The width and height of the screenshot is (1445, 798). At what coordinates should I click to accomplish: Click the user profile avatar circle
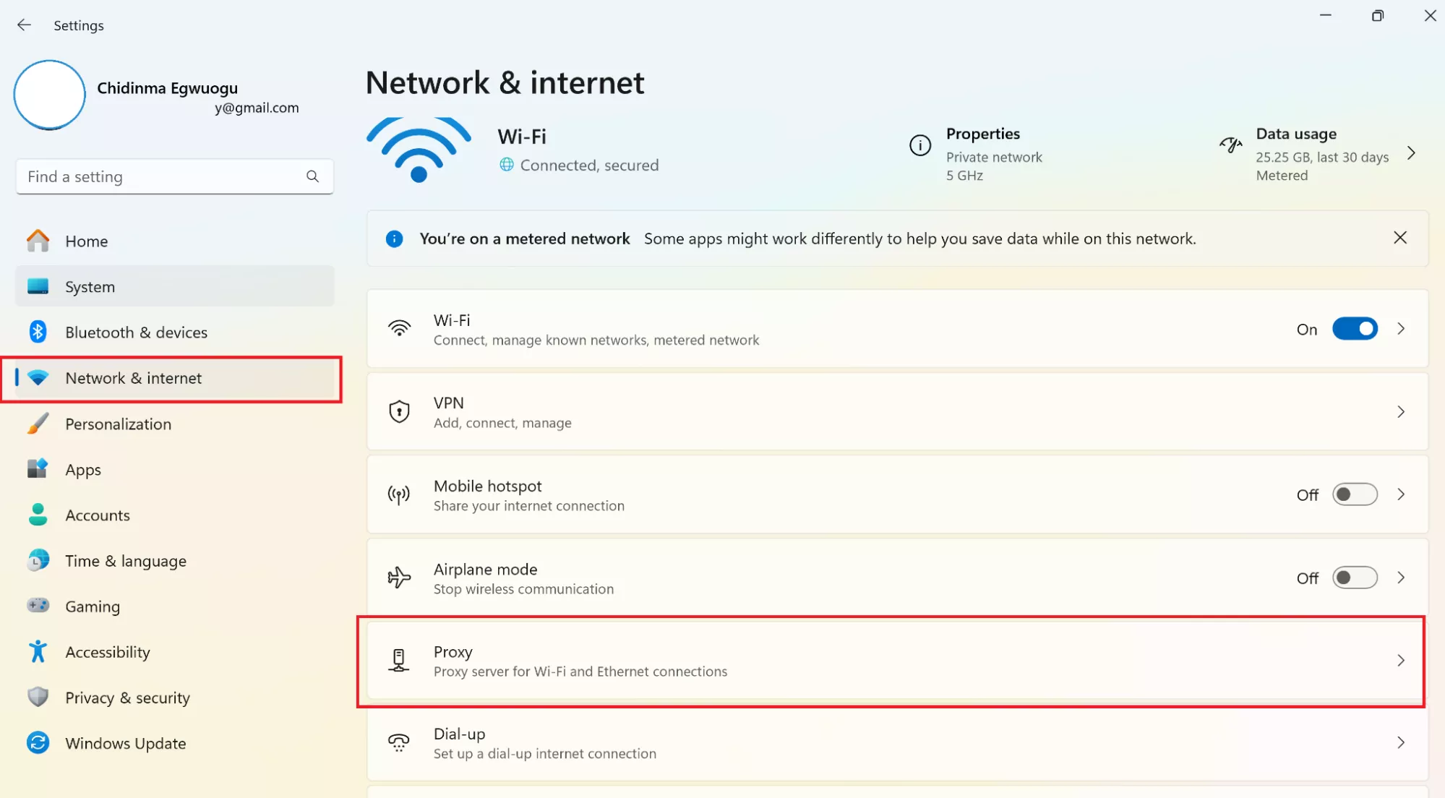pos(50,95)
